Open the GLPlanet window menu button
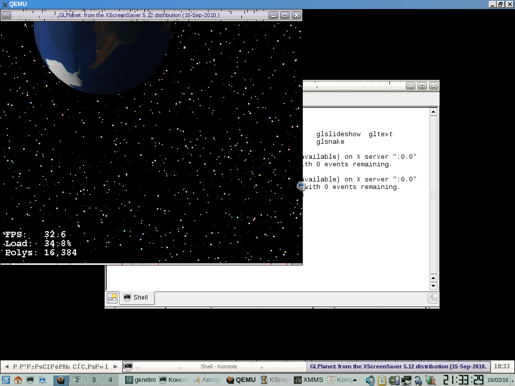This screenshot has height=386, width=515. (6, 15)
